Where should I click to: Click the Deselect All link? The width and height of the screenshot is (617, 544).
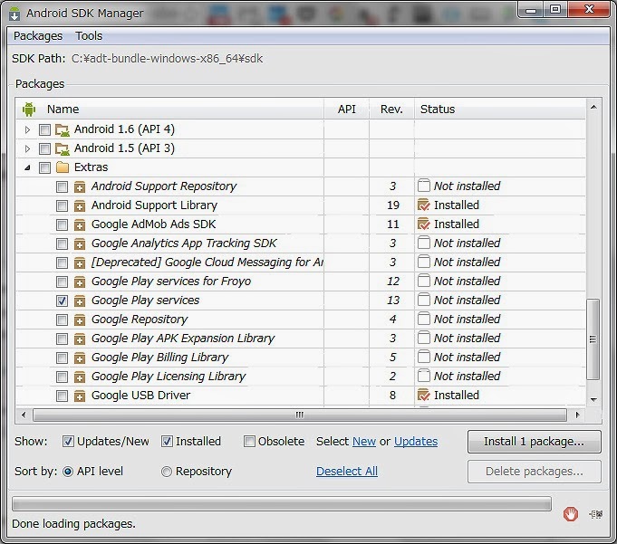347,472
